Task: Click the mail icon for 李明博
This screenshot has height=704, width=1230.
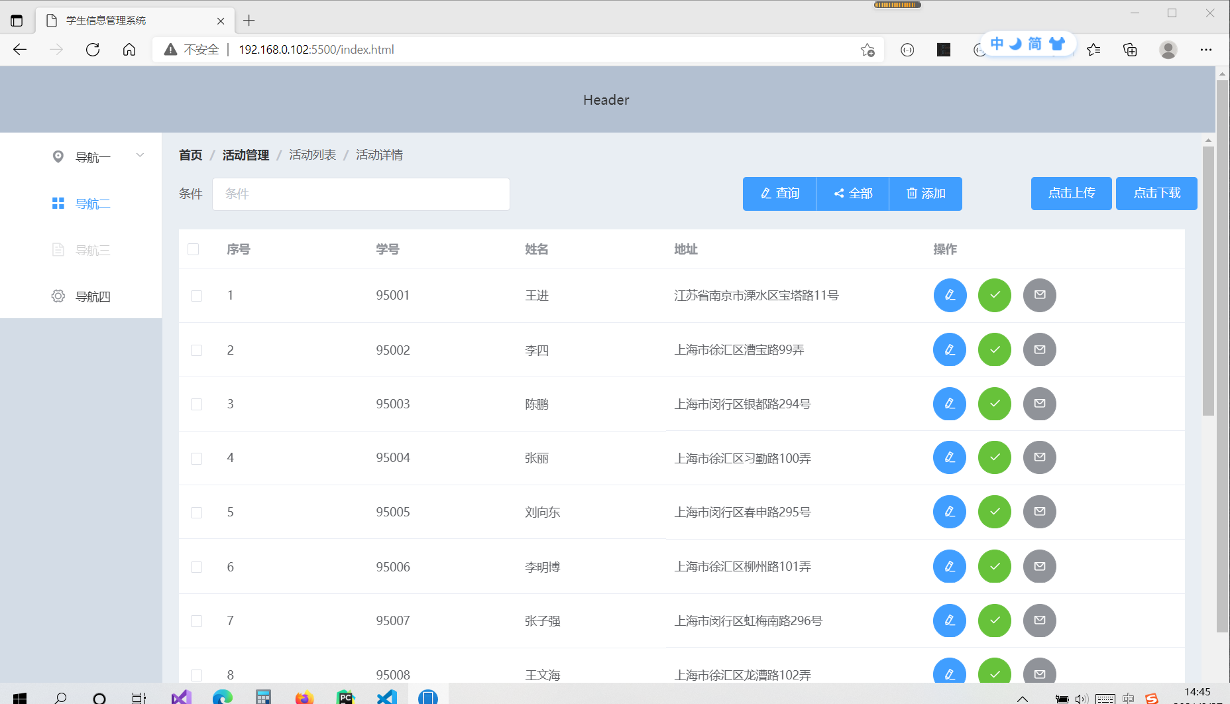Action: point(1040,567)
